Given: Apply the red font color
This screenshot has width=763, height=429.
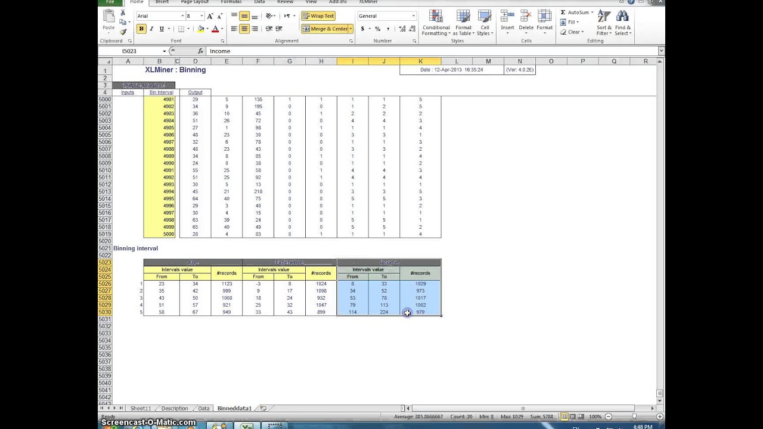Looking at the screenshot, I should coord(215,29).
